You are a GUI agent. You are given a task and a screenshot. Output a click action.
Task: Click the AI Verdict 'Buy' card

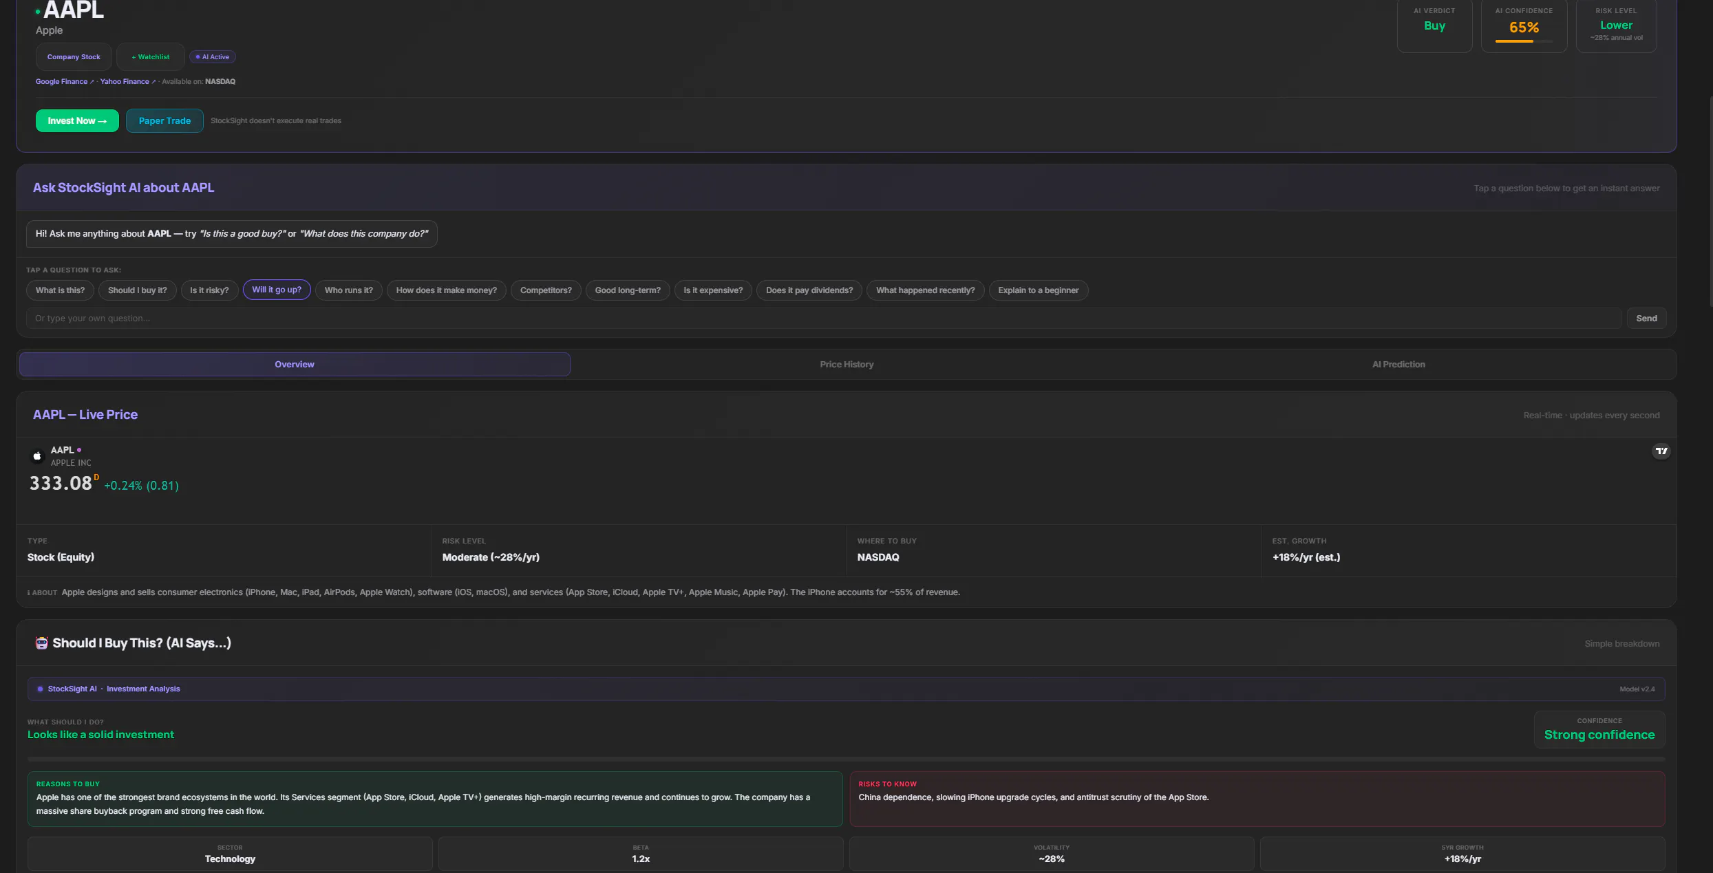(1435, 25)
